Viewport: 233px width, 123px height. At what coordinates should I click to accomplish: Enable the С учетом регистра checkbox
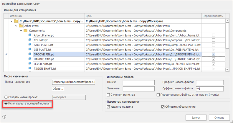tap(108, 95)
